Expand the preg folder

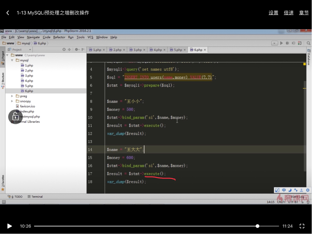click(12, 96)
